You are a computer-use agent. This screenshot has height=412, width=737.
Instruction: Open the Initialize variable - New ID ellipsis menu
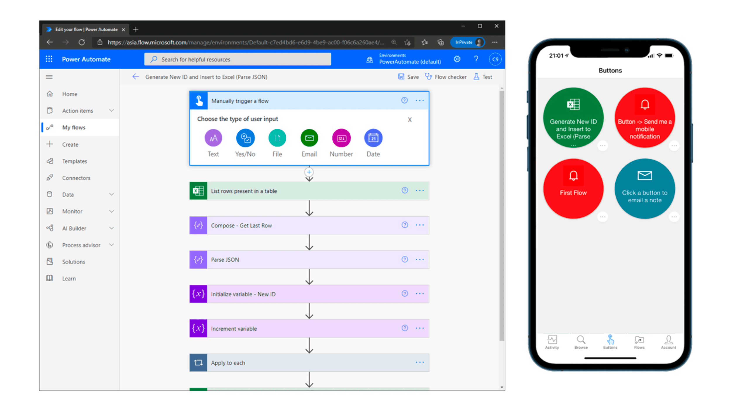[420, 293]
